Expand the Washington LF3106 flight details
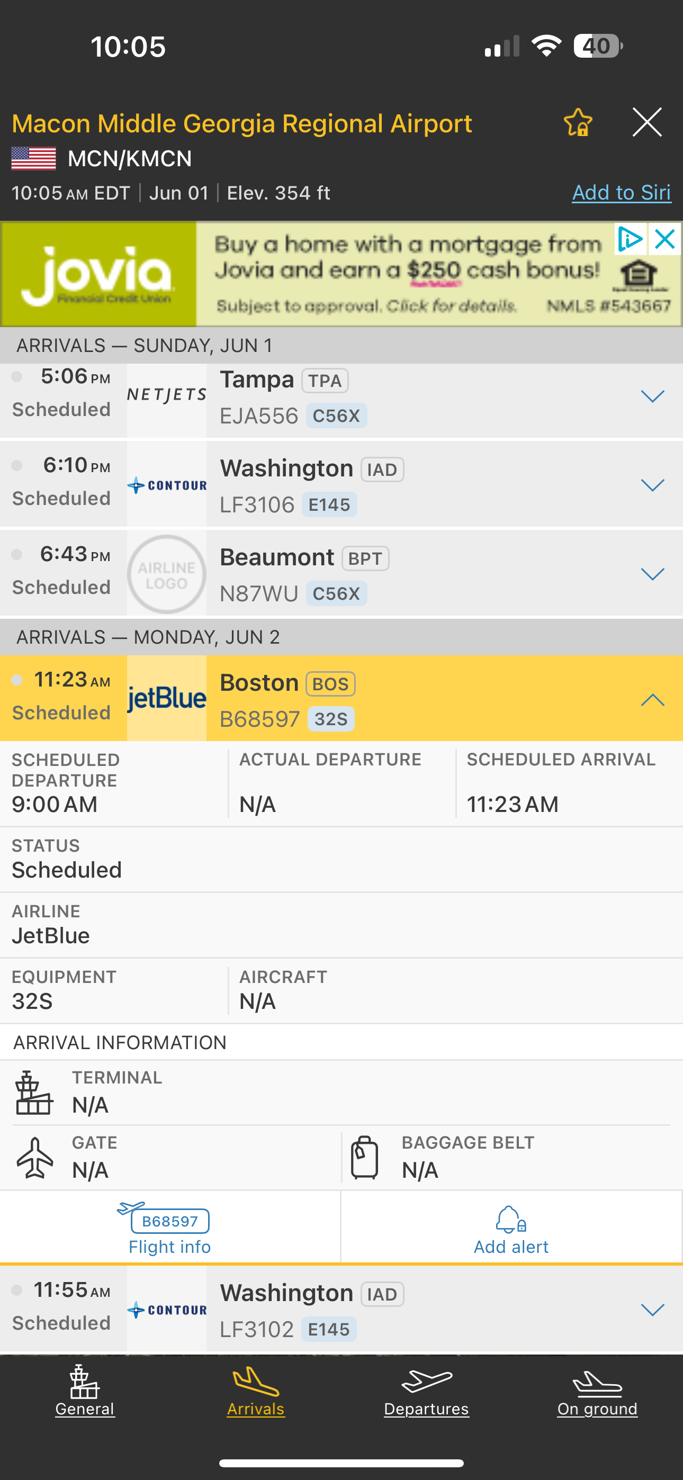The image size is (683, 1480). [x=652, y=485]
